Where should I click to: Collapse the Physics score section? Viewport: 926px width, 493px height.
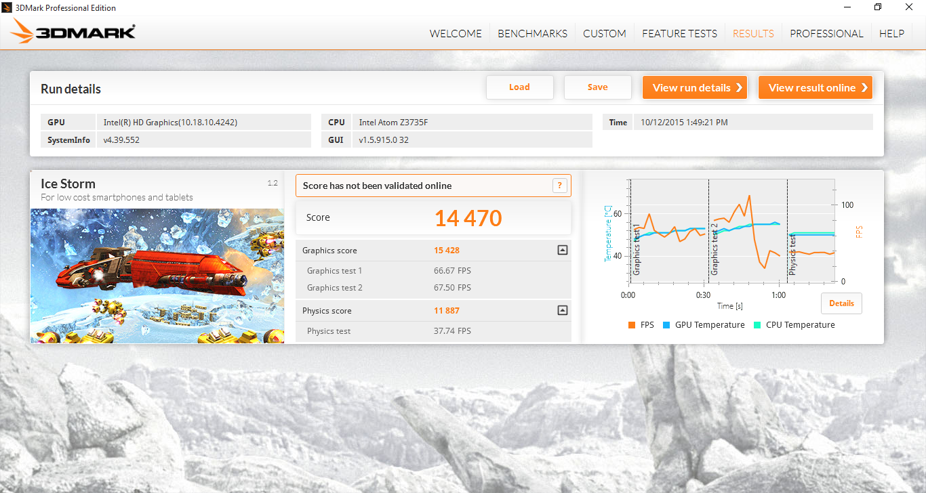pyautogui.click(x=562, y=310)
